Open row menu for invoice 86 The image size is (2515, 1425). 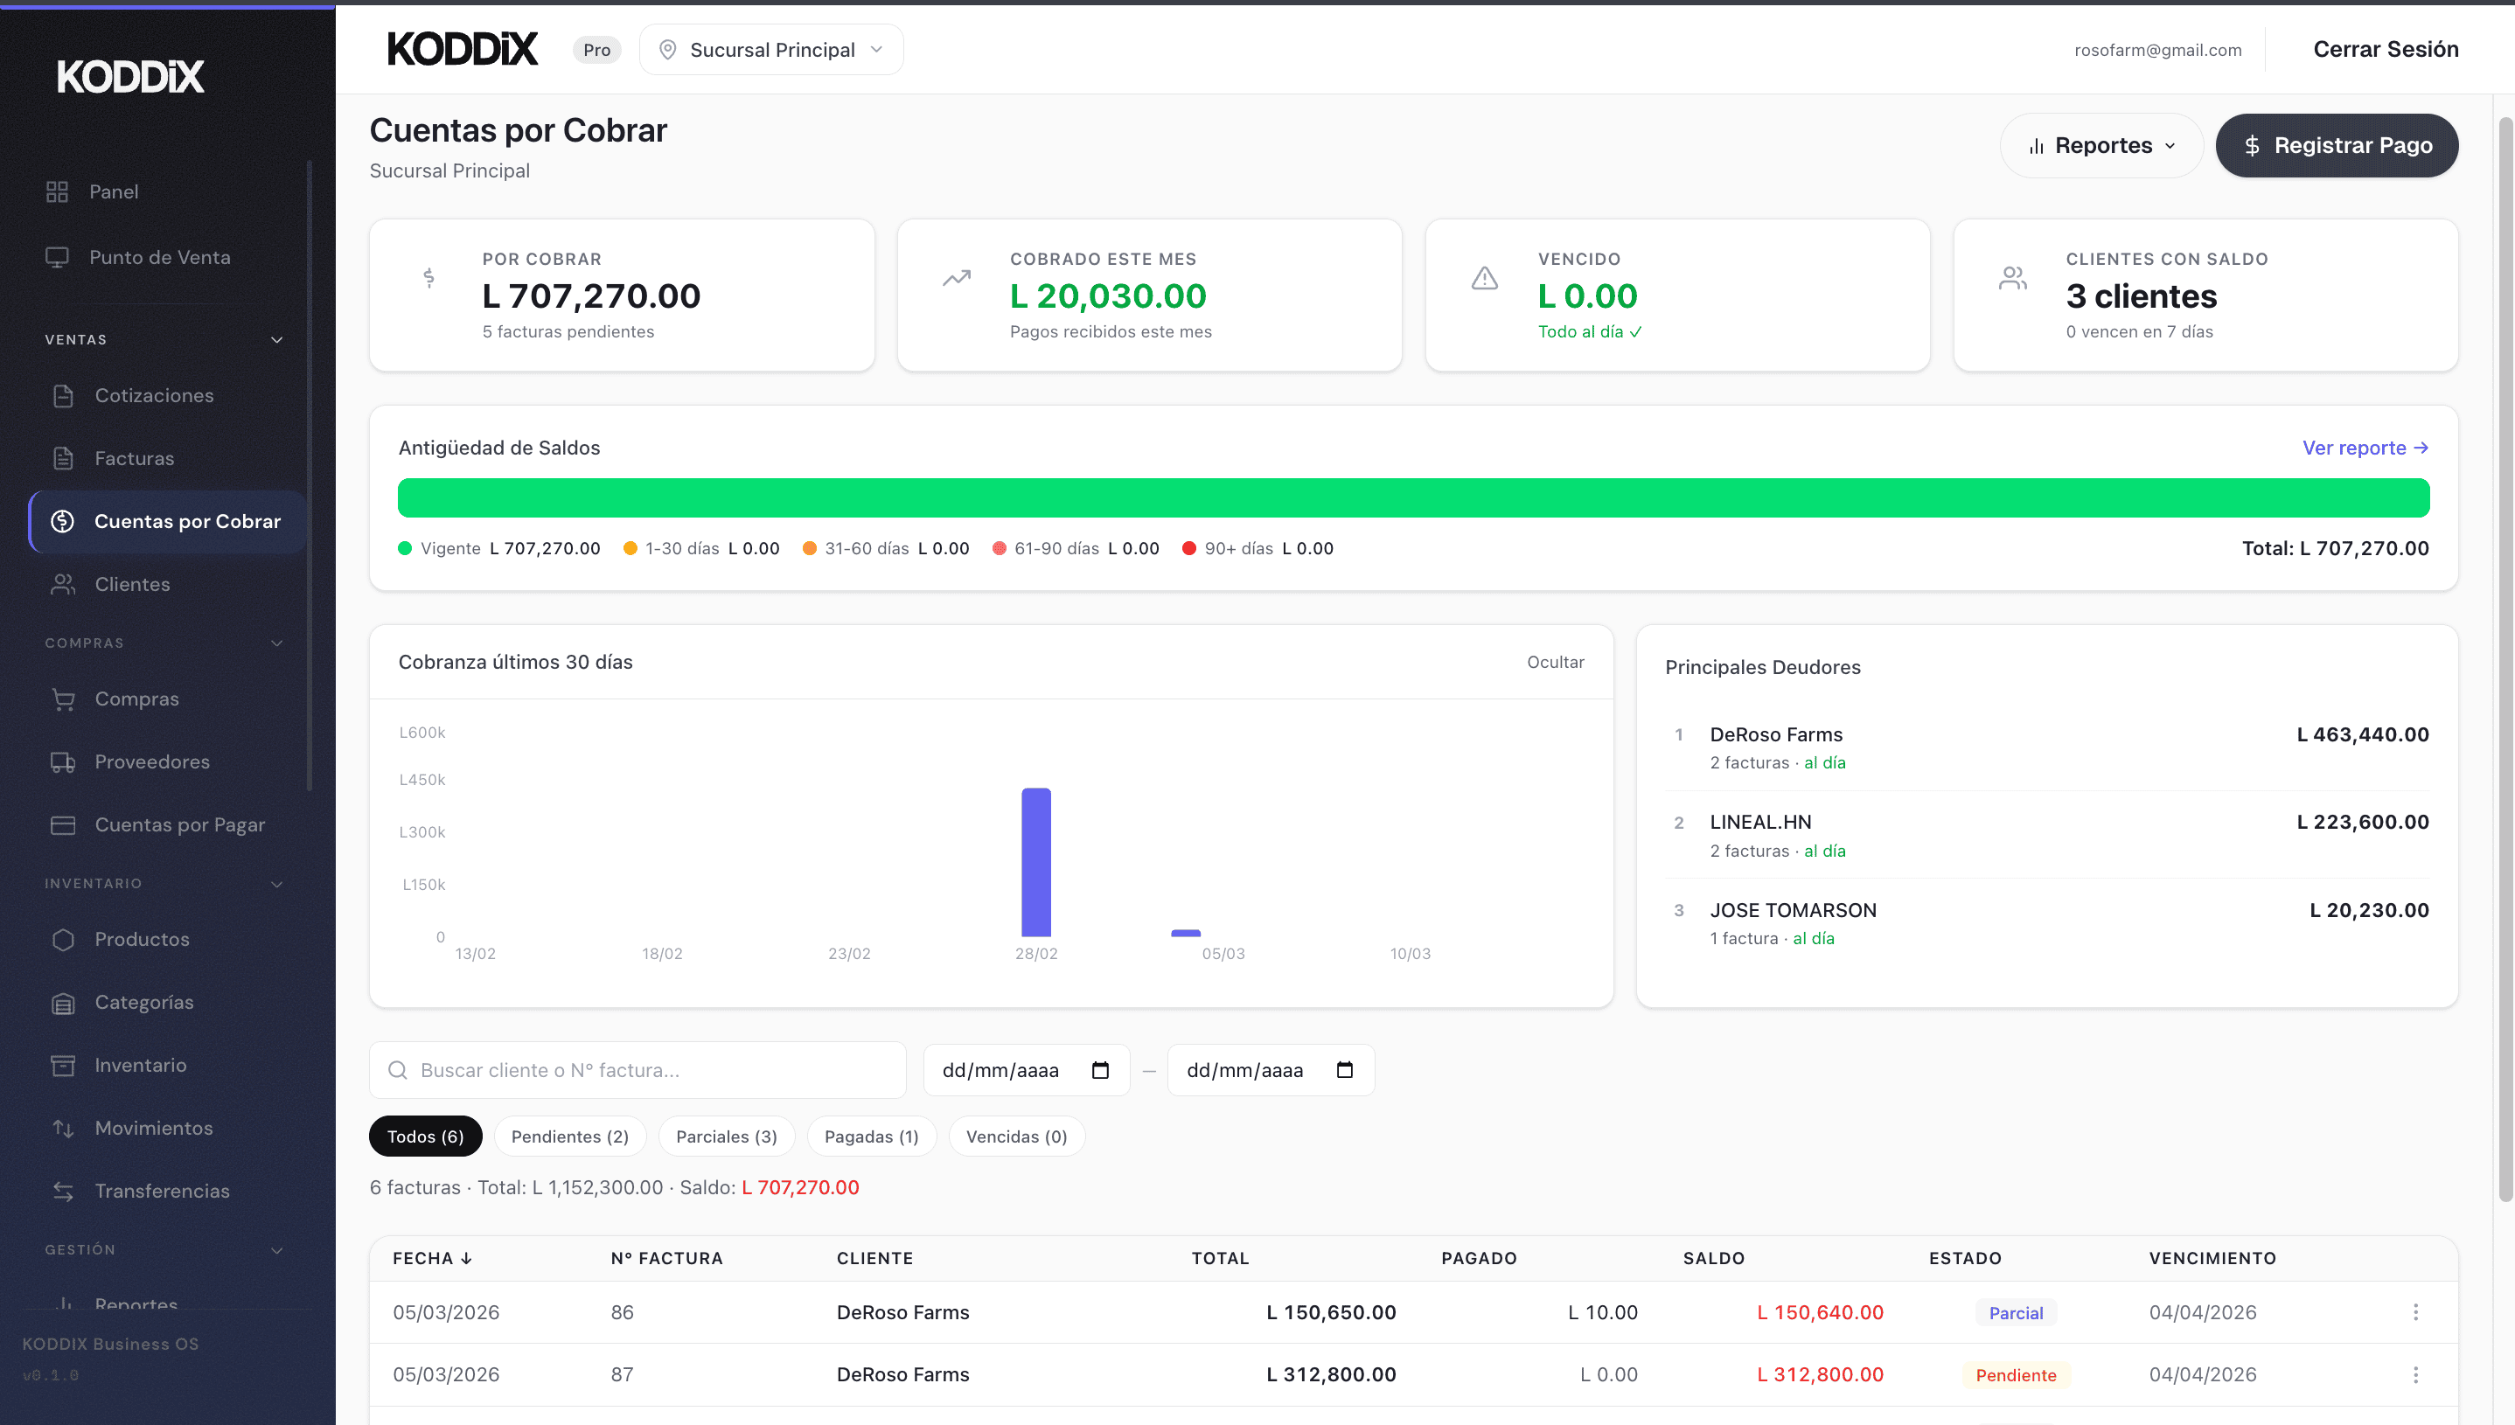point(2414,1311)
